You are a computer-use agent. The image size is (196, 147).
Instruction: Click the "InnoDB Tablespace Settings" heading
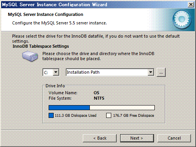click(x=41, y=46)
